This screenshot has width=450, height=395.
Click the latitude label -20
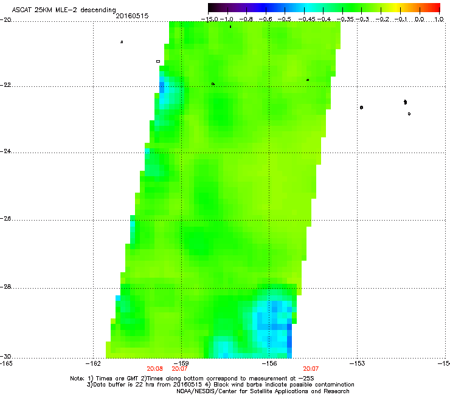coord(5,20)
